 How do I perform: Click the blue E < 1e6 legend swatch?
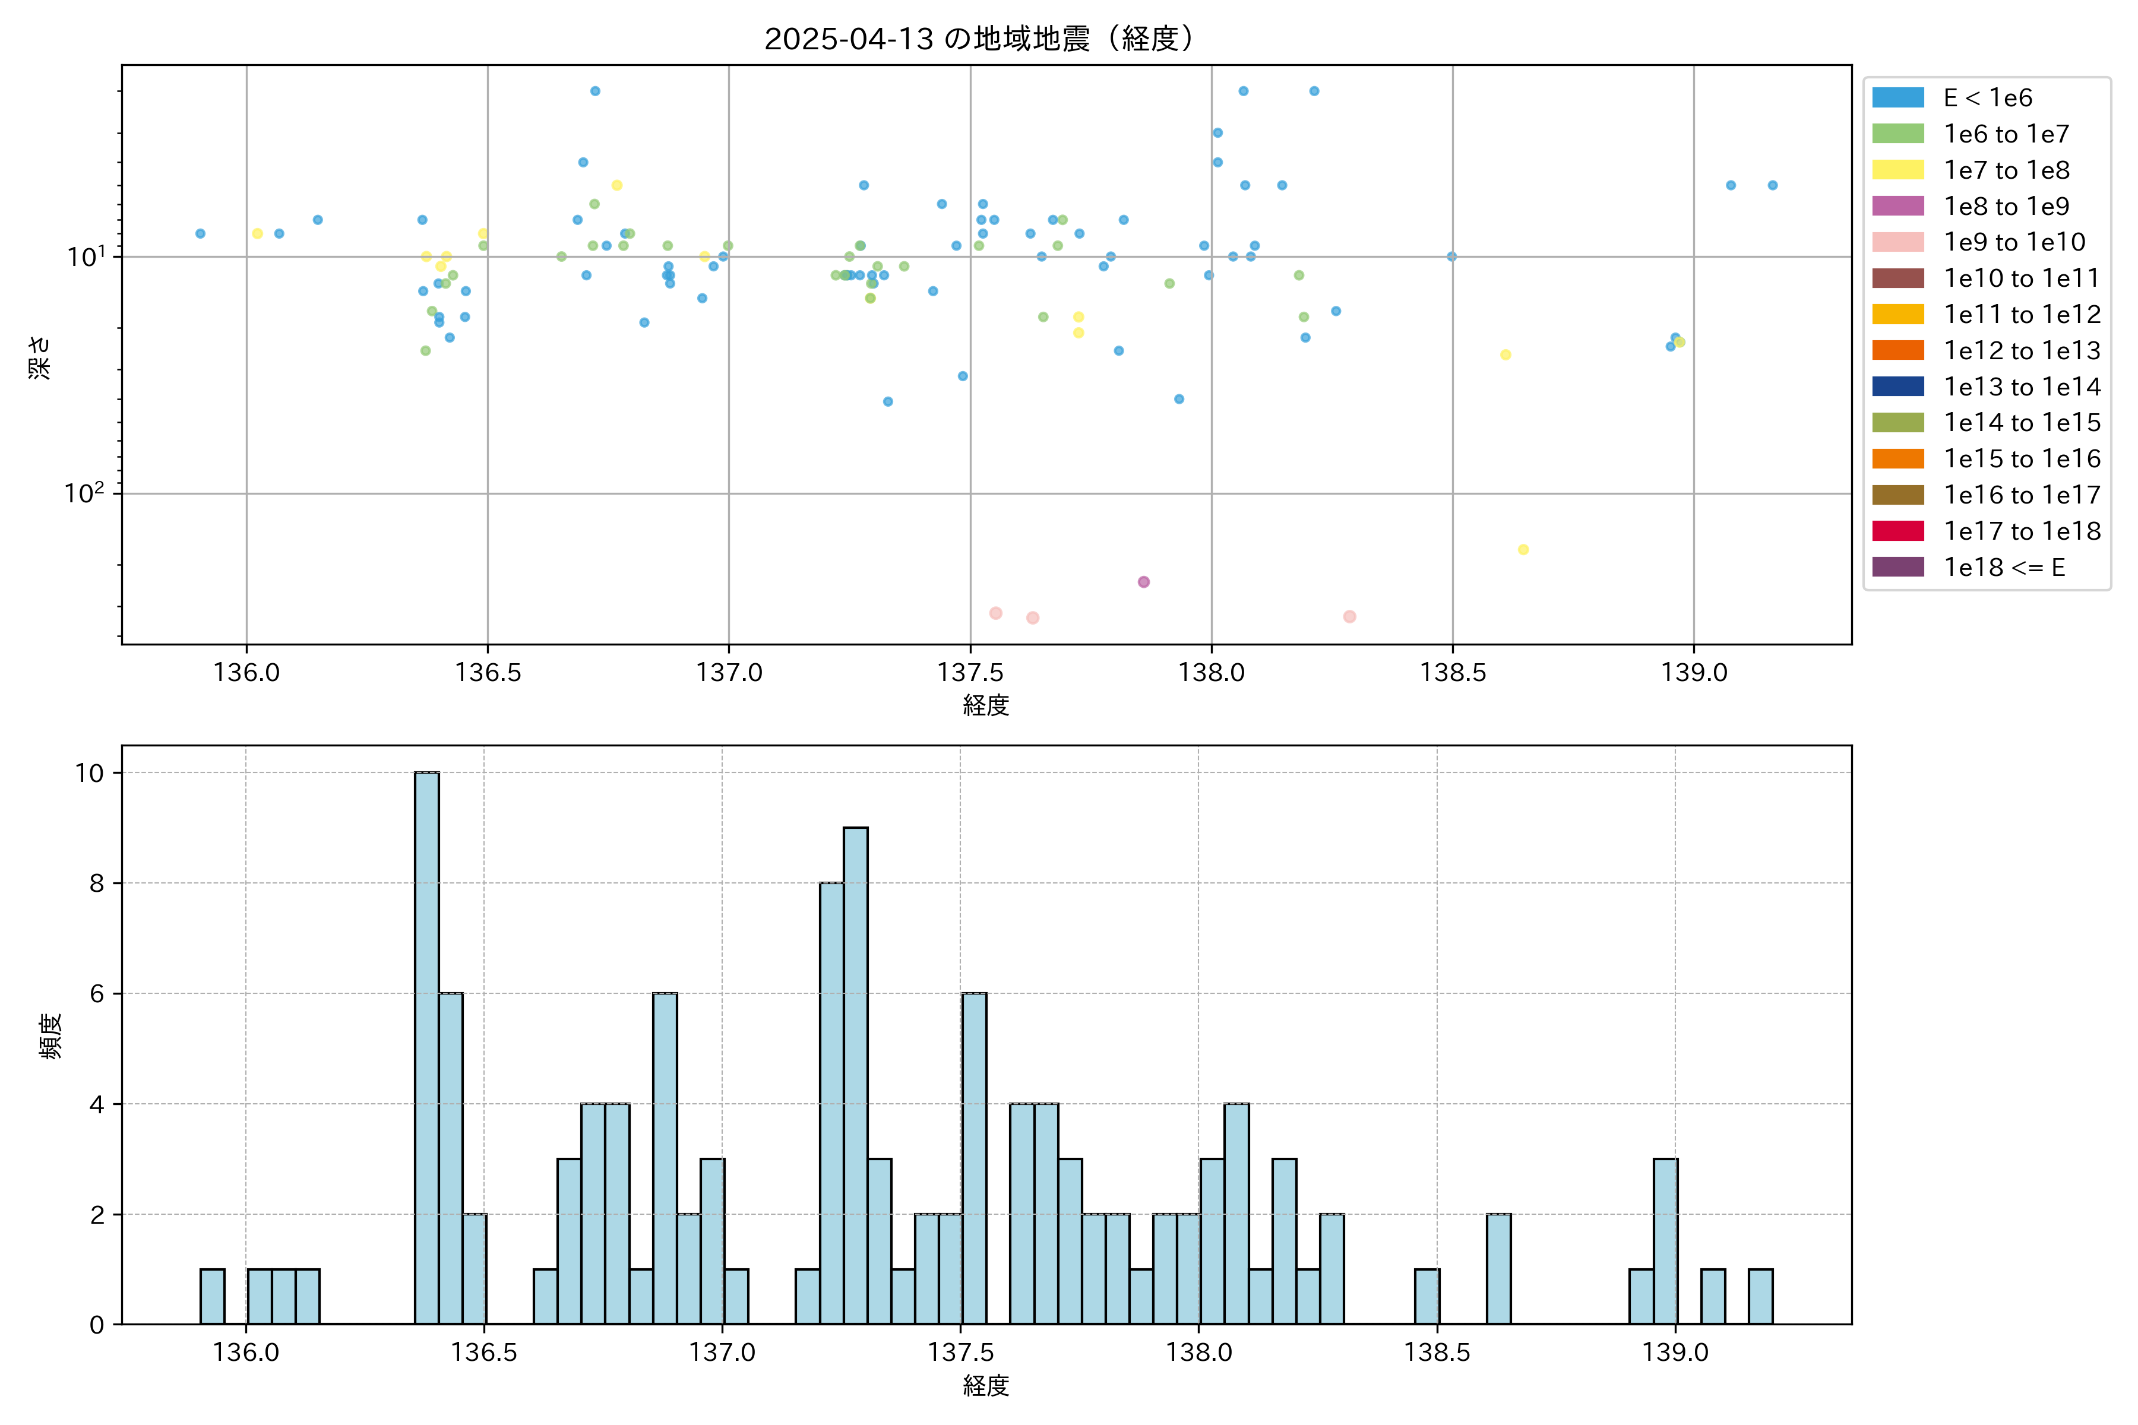[1897, 97]
